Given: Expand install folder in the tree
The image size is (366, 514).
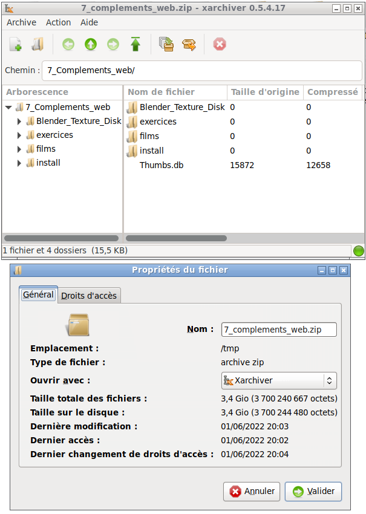Looking at the screenshot, I should (x=19, y=163).
